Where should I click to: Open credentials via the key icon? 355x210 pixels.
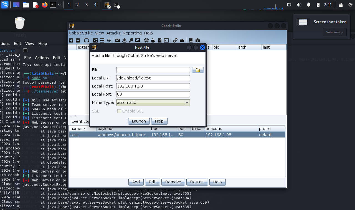[131, 40]
